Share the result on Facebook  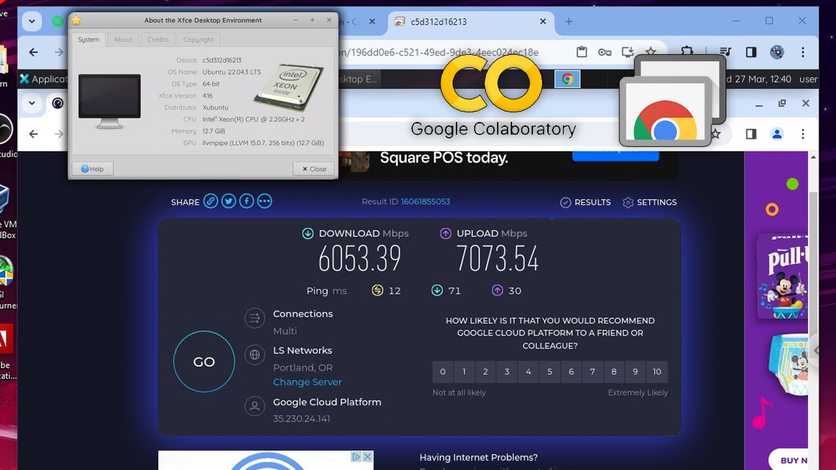pyautogui.click(x=246, y=201)
